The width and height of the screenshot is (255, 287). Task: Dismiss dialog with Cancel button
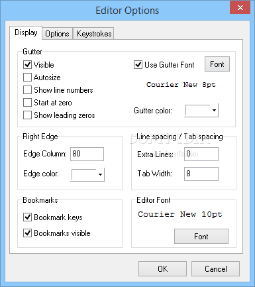click(215, 268)
